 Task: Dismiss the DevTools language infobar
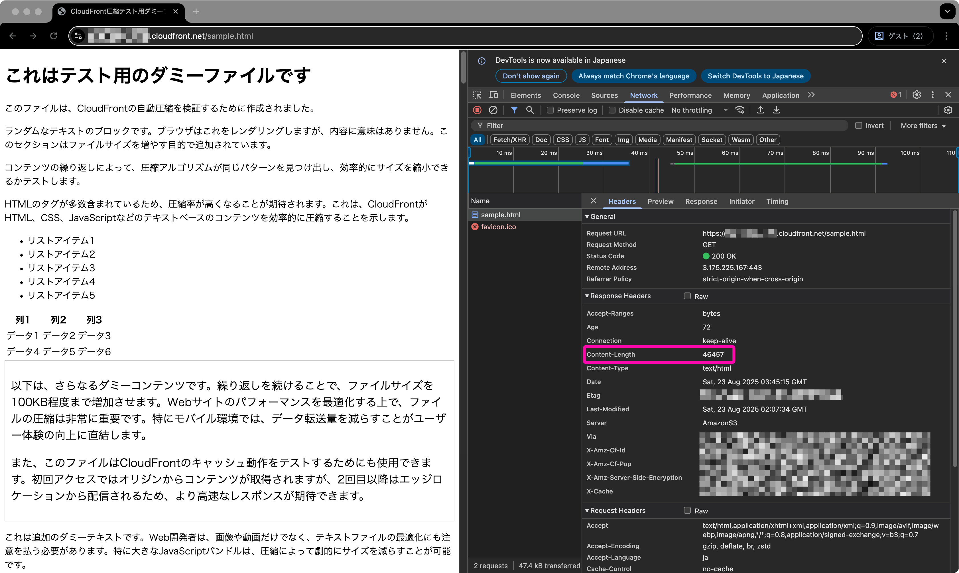tap(944, 61)
